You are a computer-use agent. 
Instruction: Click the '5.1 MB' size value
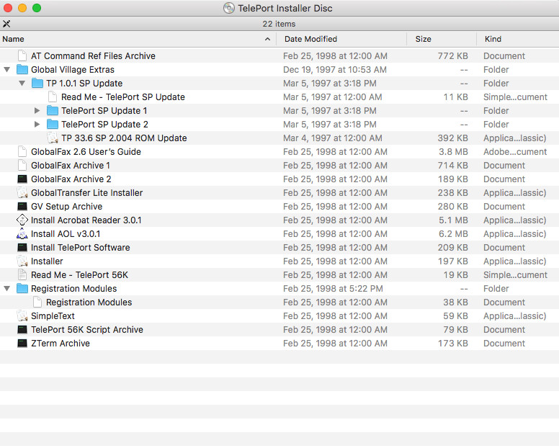point(453,220)
